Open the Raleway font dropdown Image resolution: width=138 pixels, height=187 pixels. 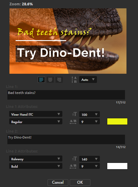pos(36,159)
